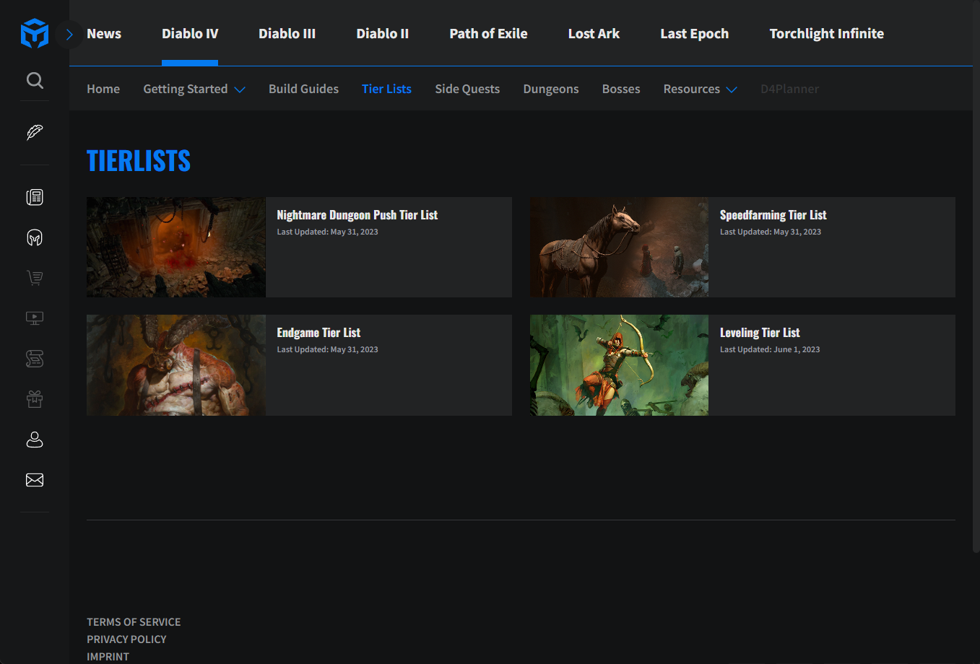Open the search magnifier icon
This screenshot has width=980, height=664.
pos(35,80)
